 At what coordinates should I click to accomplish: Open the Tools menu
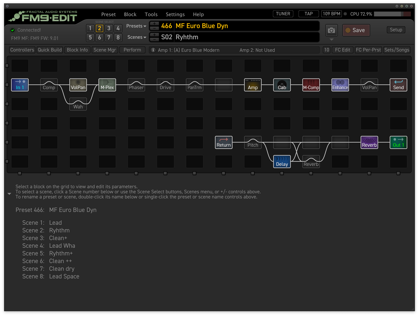click(151, 14)
